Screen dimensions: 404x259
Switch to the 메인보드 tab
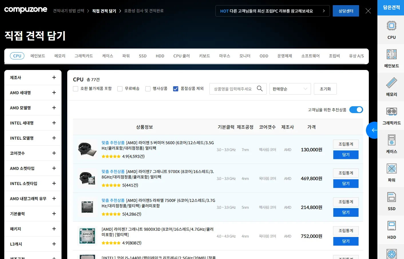coord(38,56)
